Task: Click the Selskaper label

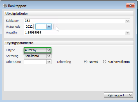Action: pyautogui.click(x=12, y=21)
